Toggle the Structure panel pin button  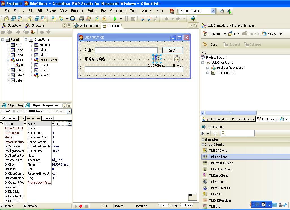pos(64,25)
